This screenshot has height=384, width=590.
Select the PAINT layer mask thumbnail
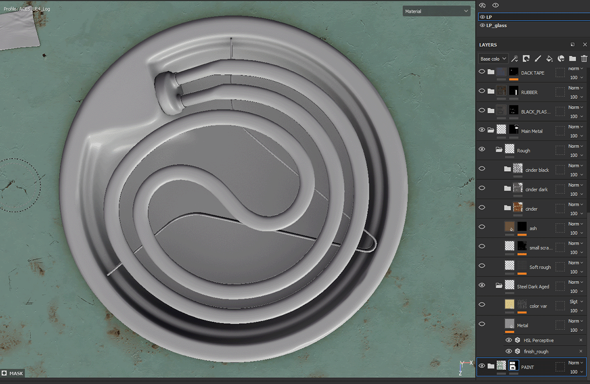[x=513, y=365]
